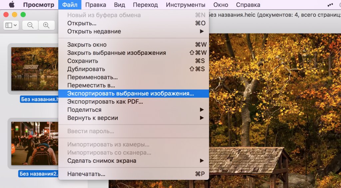Click the Просмотр application menu
341x188 pixels.
click(x=39, y=5)
